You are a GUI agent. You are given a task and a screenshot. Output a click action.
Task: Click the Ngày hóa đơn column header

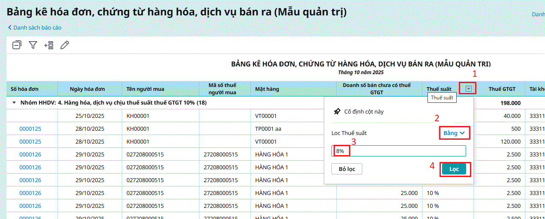coord(90,89)
